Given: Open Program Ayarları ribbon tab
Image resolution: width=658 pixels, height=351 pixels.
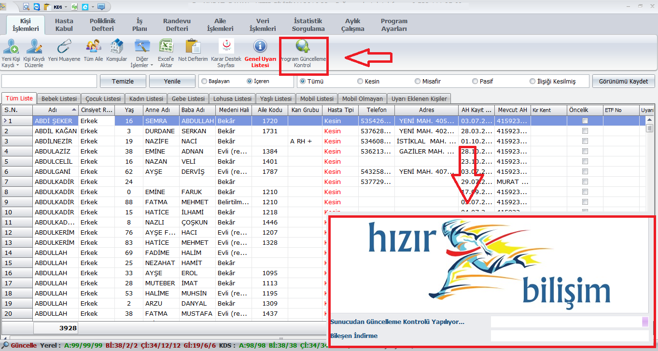Looking at the screenshot, I should coord(394,25).
